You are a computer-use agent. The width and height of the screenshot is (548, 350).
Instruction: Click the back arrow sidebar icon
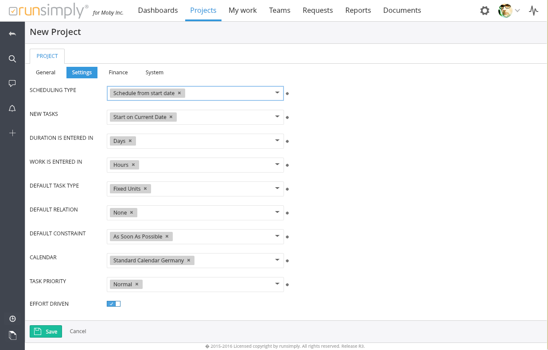coord(12,34)
